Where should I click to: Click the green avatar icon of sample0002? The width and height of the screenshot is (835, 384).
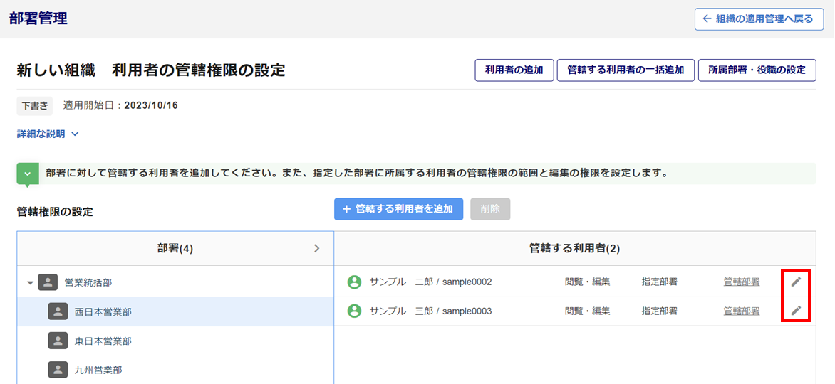tap(354, 282)
